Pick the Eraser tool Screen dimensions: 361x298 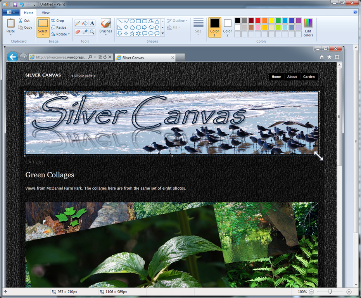(x=78, y=32)
